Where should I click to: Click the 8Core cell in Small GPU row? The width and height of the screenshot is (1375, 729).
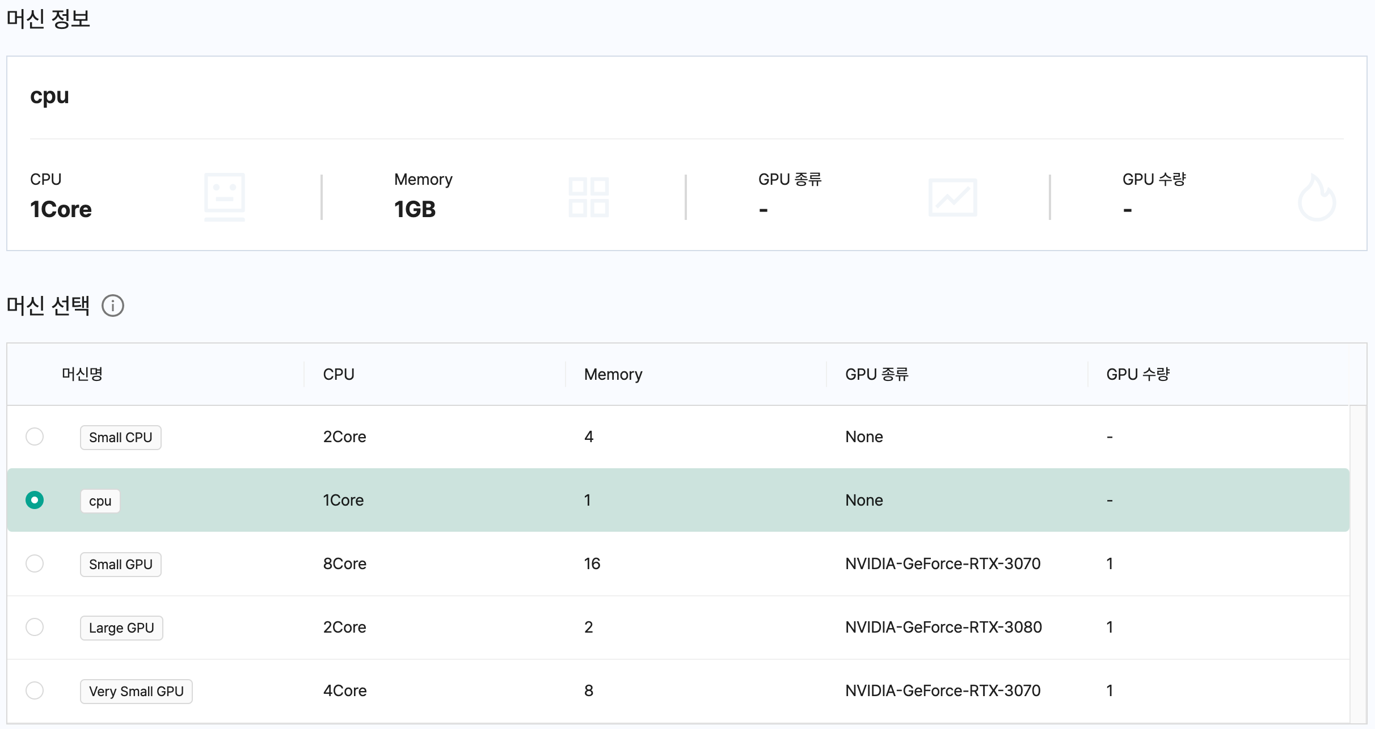[344, 563]
